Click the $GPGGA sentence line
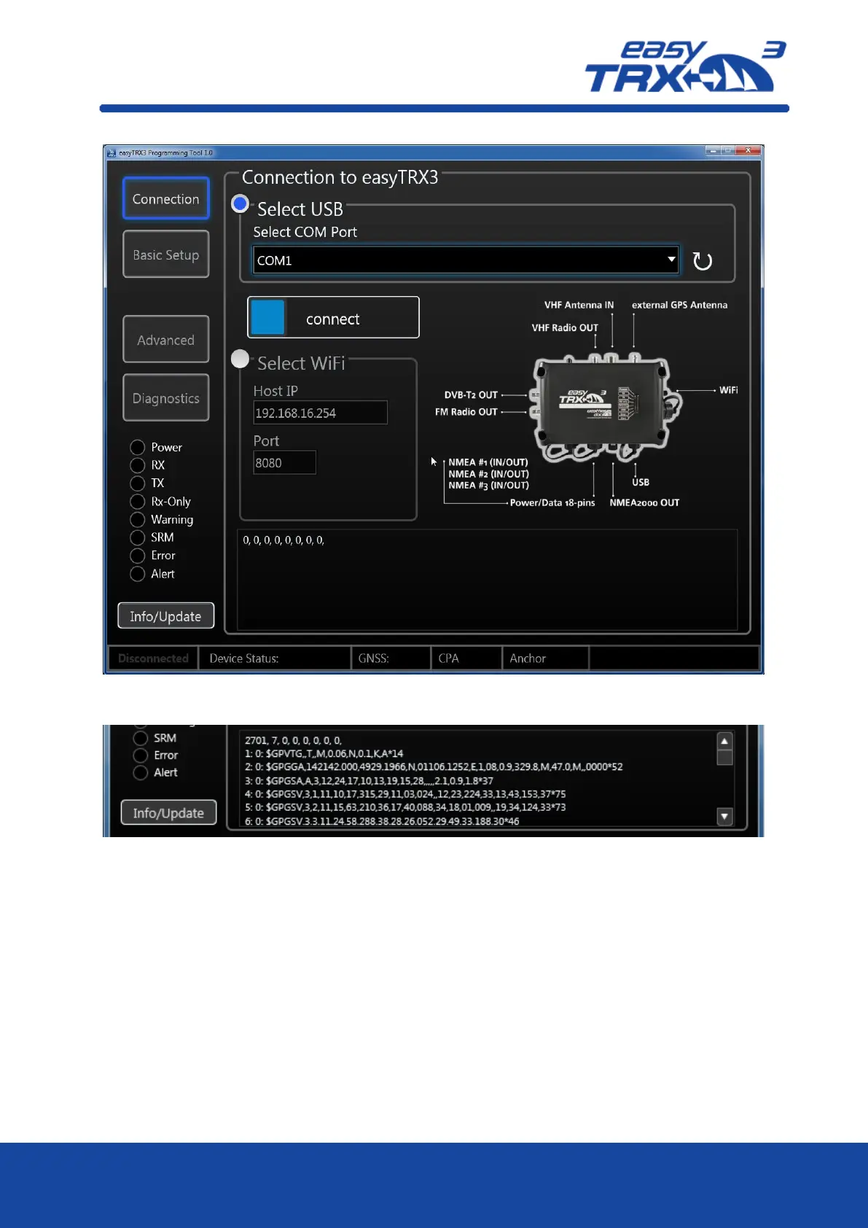Image resolution: width=868 pixels, height=1228 pixels. (x=434, y=767)
